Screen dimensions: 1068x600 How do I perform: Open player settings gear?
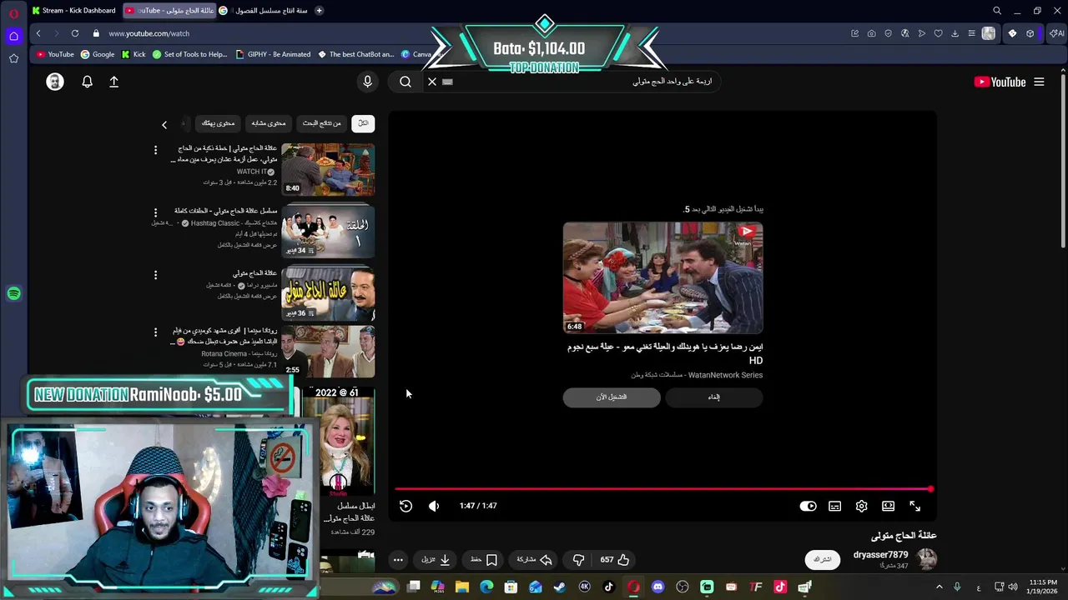point(861,506)
